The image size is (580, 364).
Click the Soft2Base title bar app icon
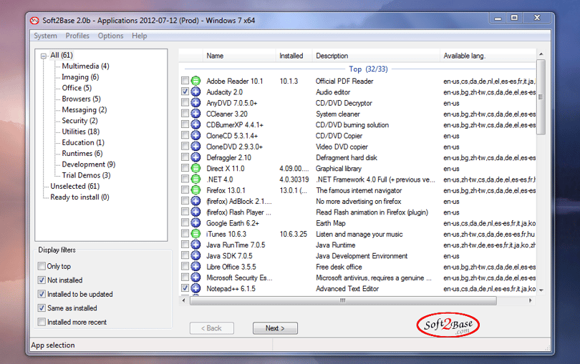(x=34, y=20)
